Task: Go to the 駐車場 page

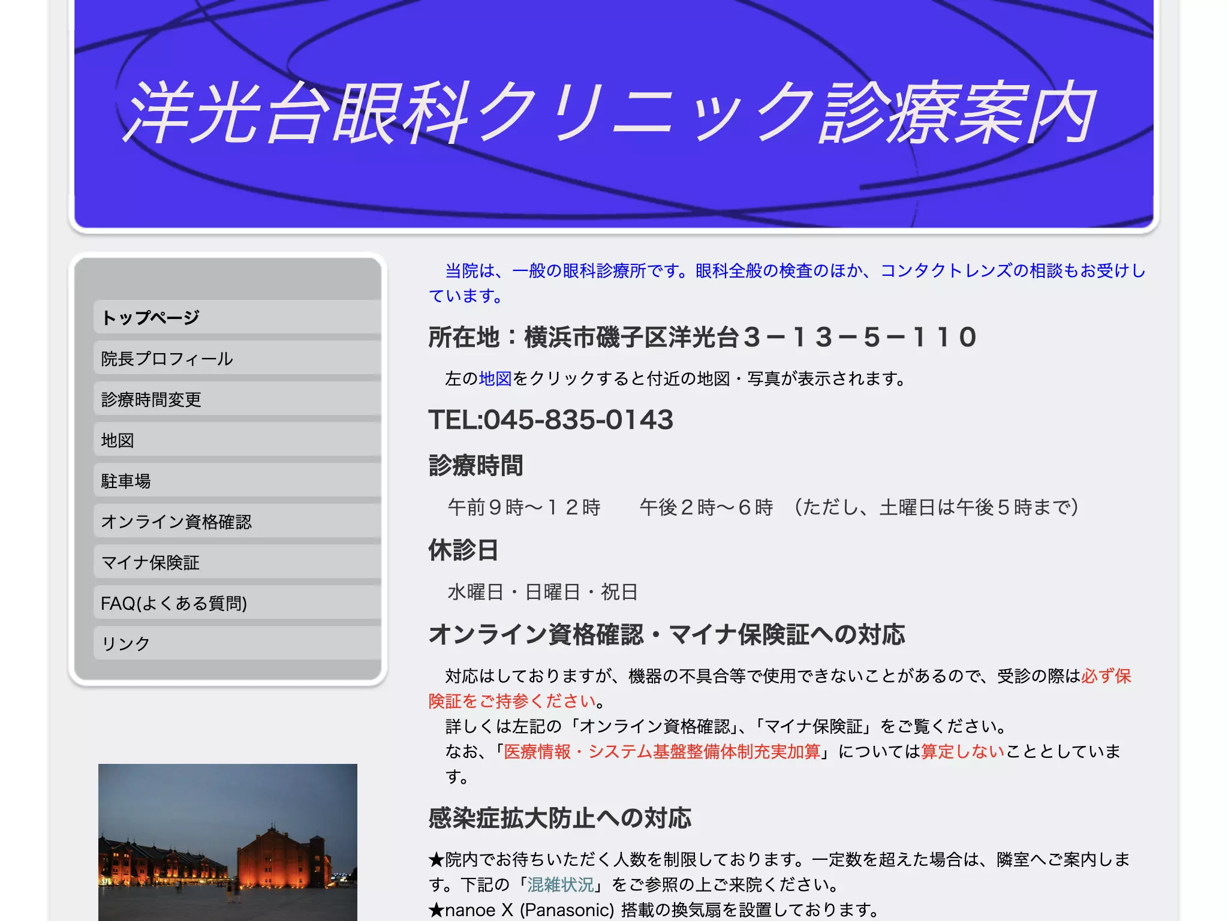Action: pos(237,480)
